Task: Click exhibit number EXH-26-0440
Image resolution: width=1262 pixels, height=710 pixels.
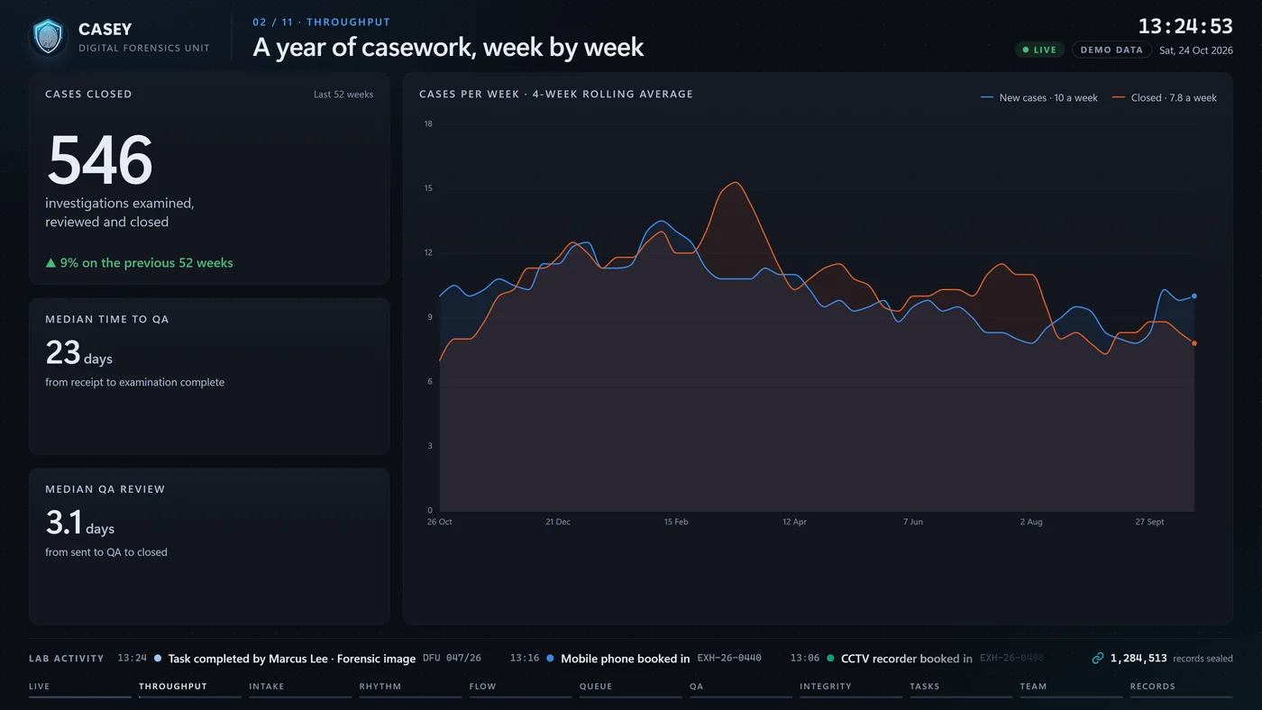Action: [729, 659]
